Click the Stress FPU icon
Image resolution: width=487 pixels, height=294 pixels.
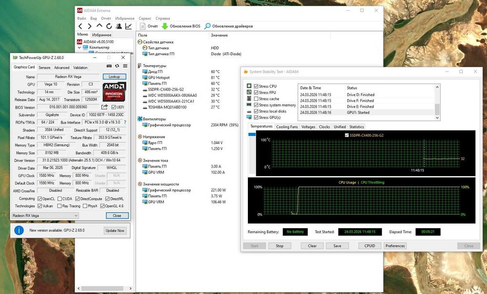point(249,92)
